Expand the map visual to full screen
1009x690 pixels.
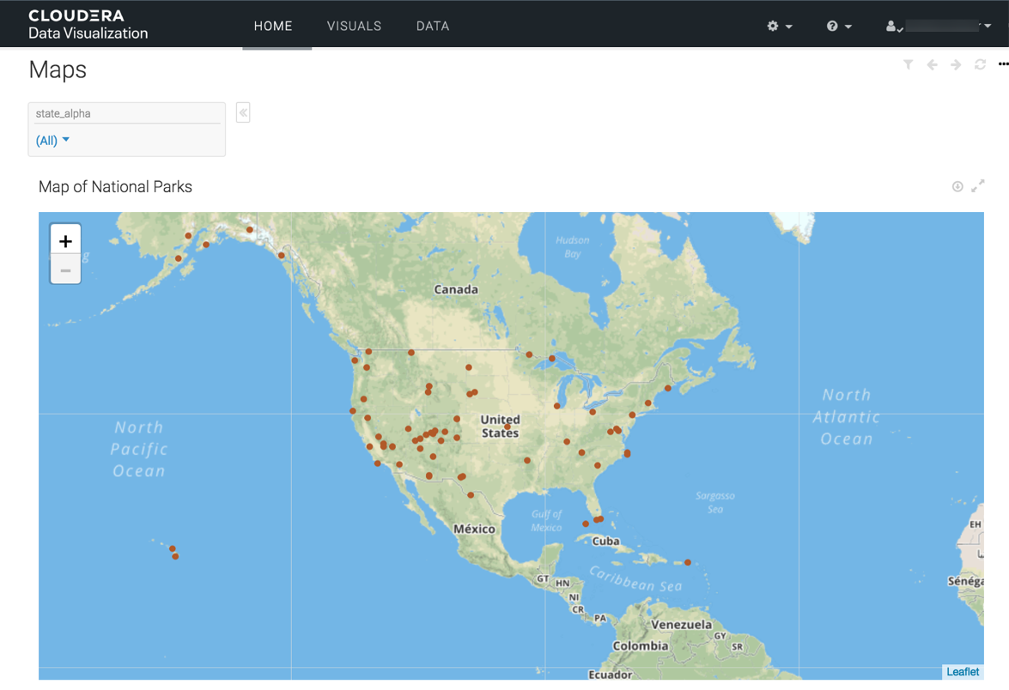click(978, 186)
